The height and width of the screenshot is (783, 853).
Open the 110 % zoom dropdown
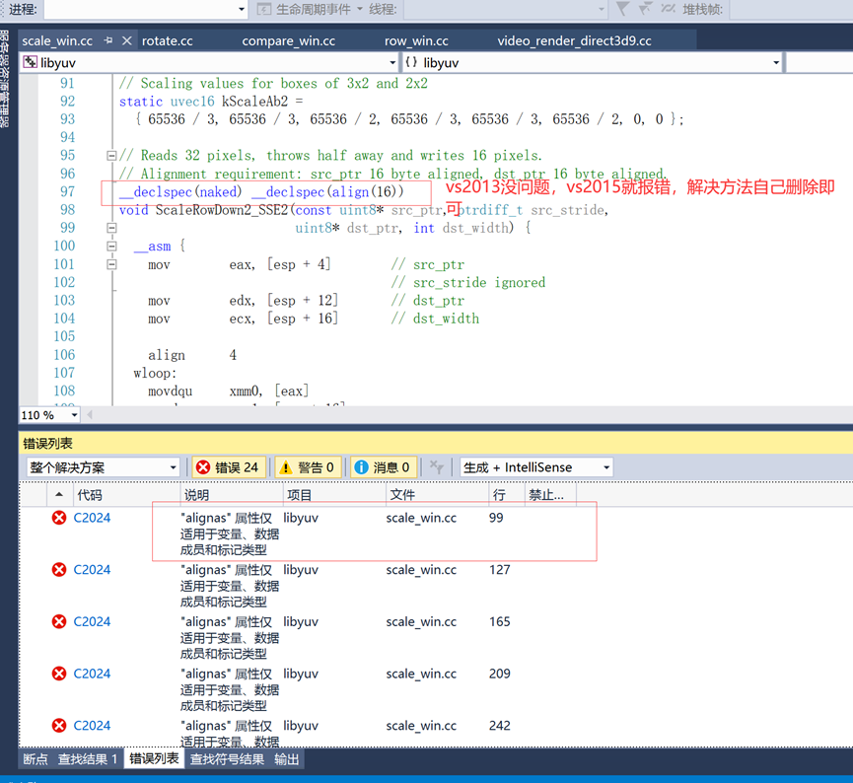tap(74, 415)
